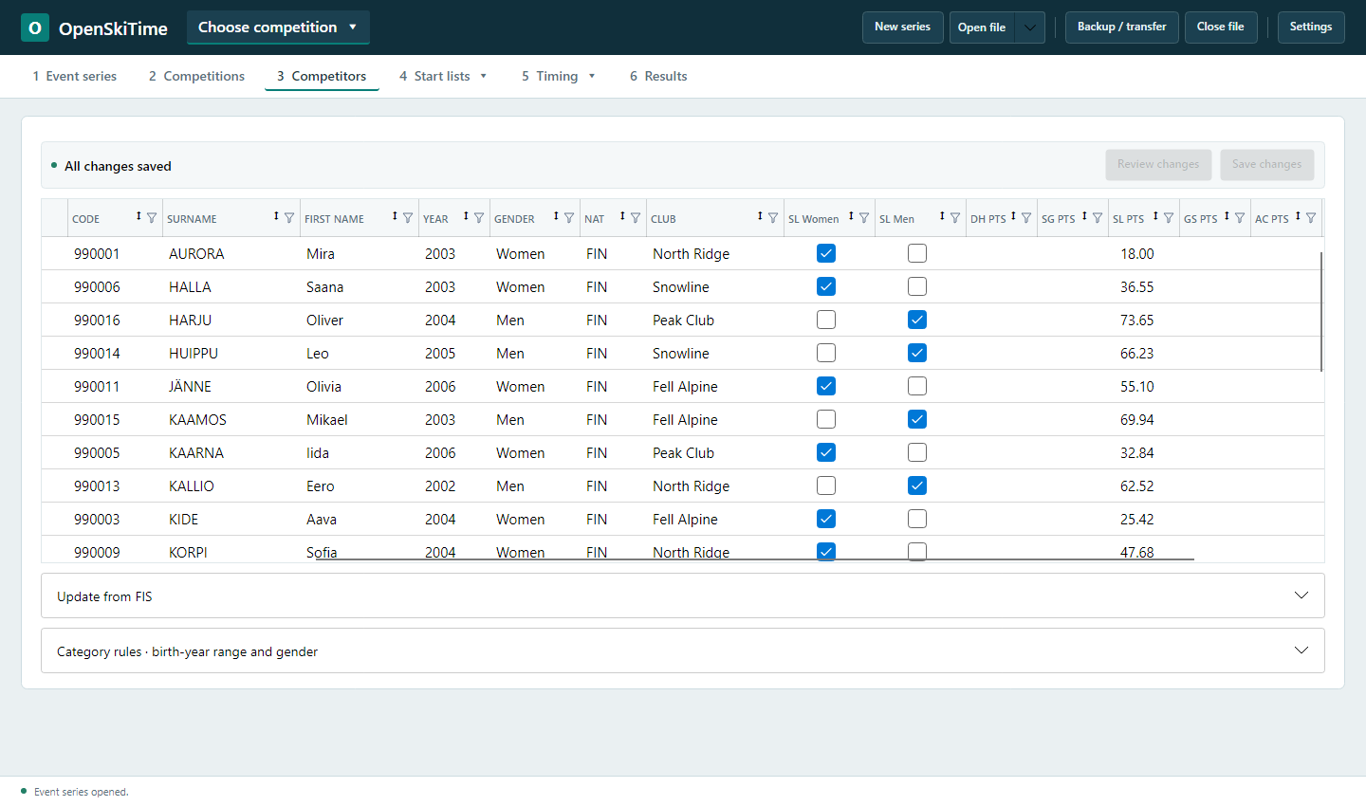Open the Timing tab dropdown
Viewport: 1366px width, 806px height.
click(592, 76)
